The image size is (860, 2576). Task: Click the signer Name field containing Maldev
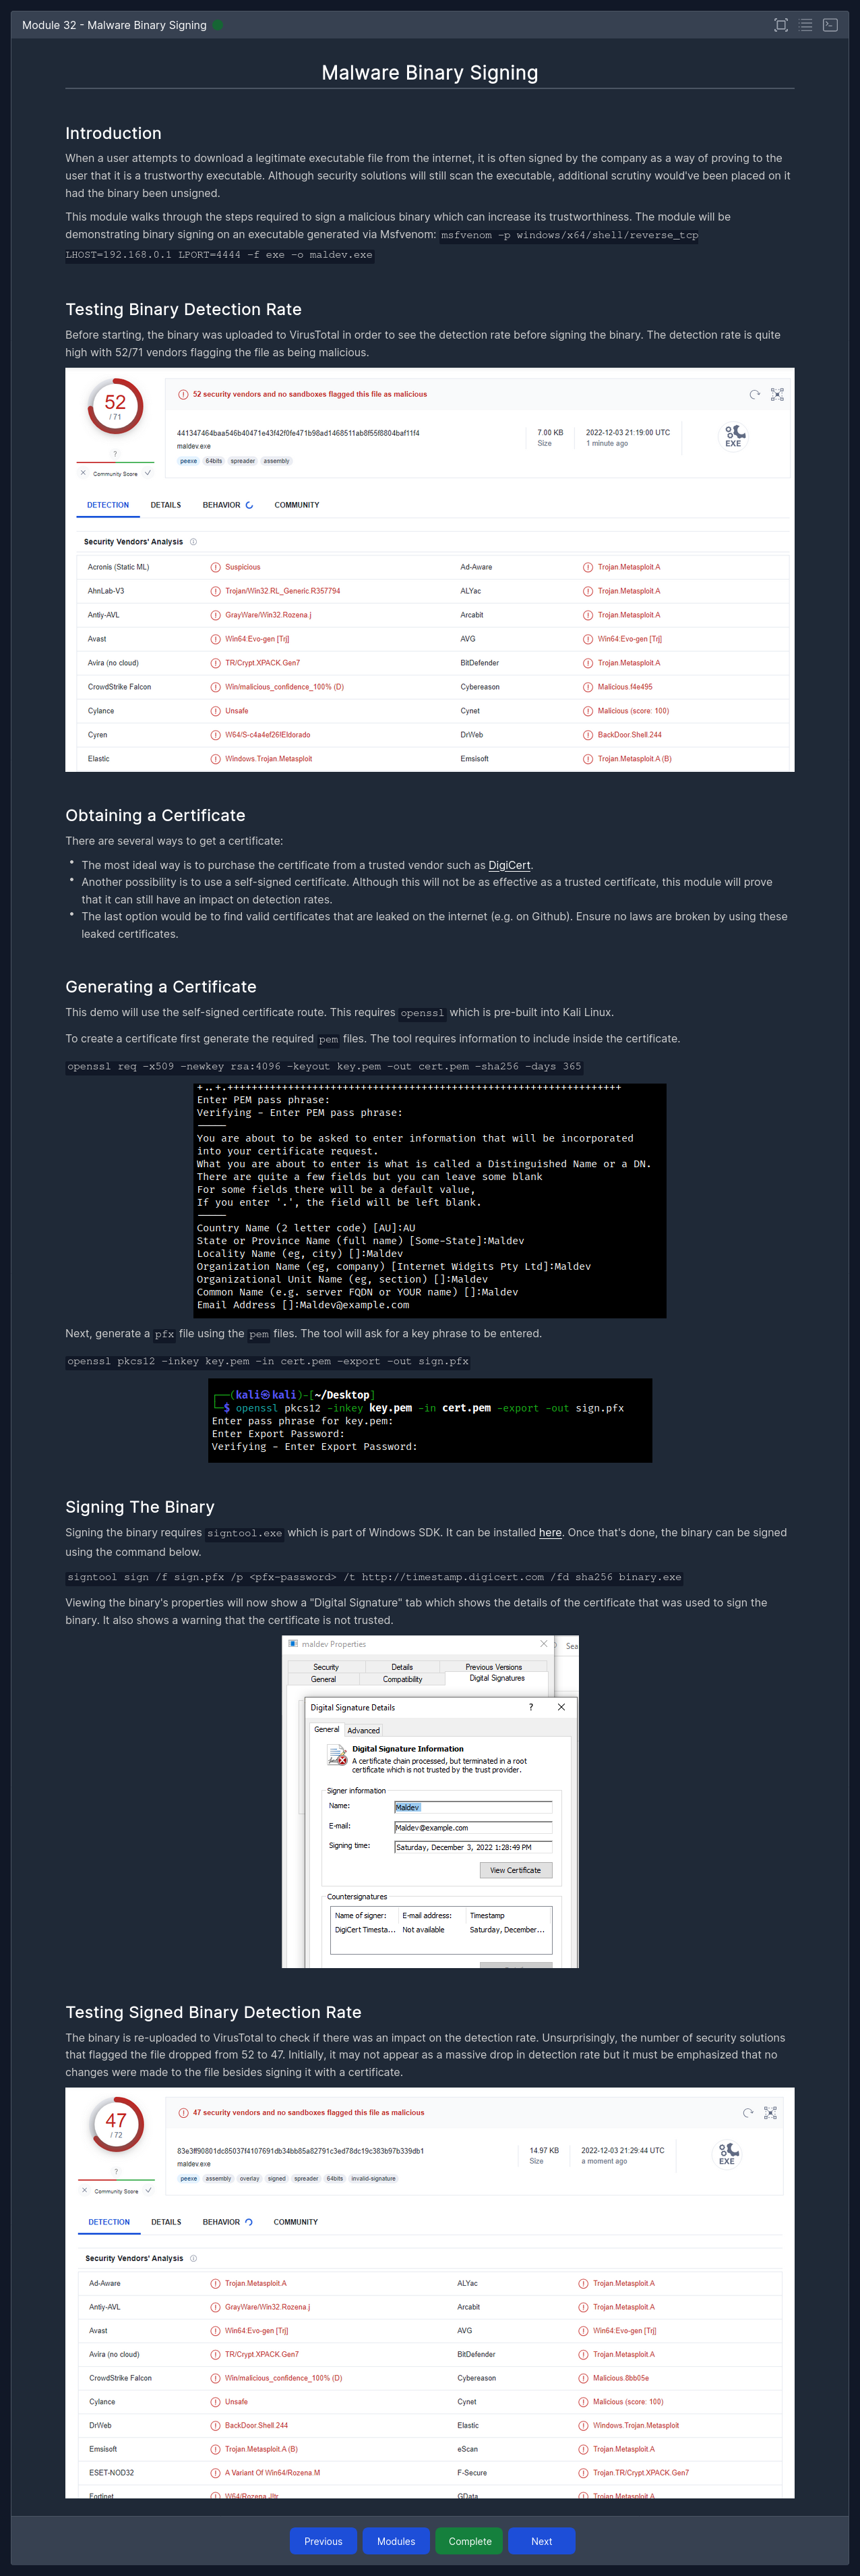click(472, 1807)
